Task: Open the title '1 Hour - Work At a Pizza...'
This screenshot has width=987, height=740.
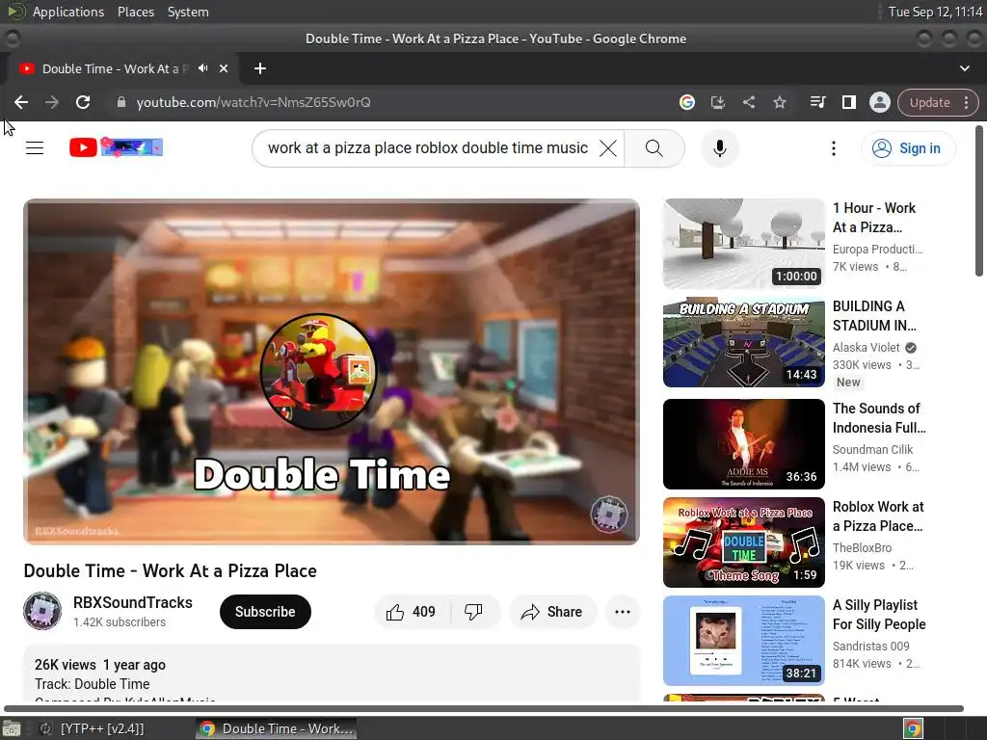Action: click(x=873, y=218)
